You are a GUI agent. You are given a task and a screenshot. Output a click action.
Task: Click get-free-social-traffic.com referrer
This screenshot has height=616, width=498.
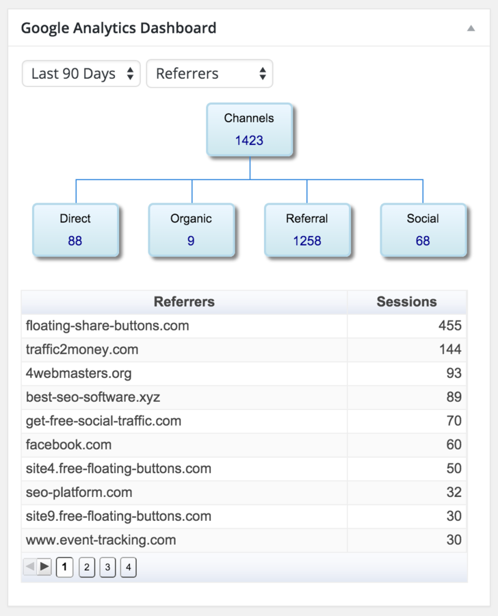click(x=103, y=421)
